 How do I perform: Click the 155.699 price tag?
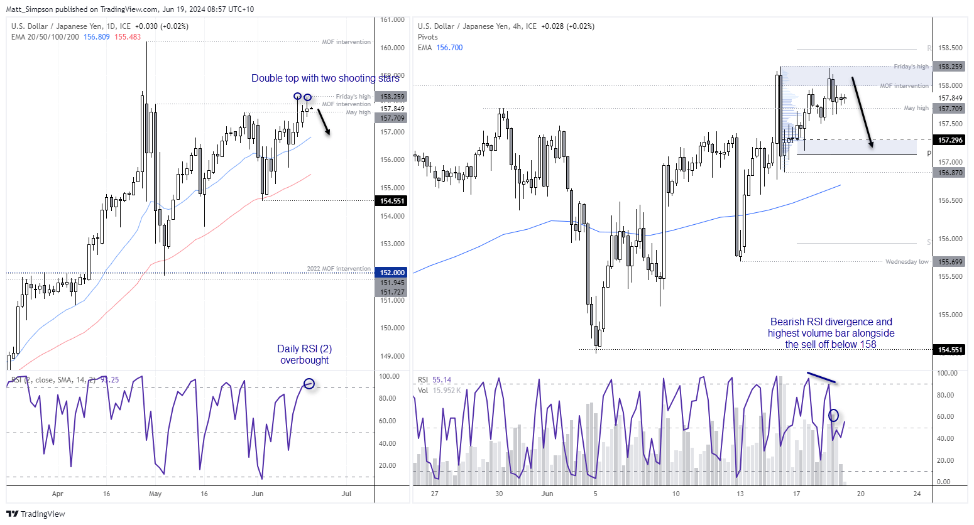(x=949, y=262)
